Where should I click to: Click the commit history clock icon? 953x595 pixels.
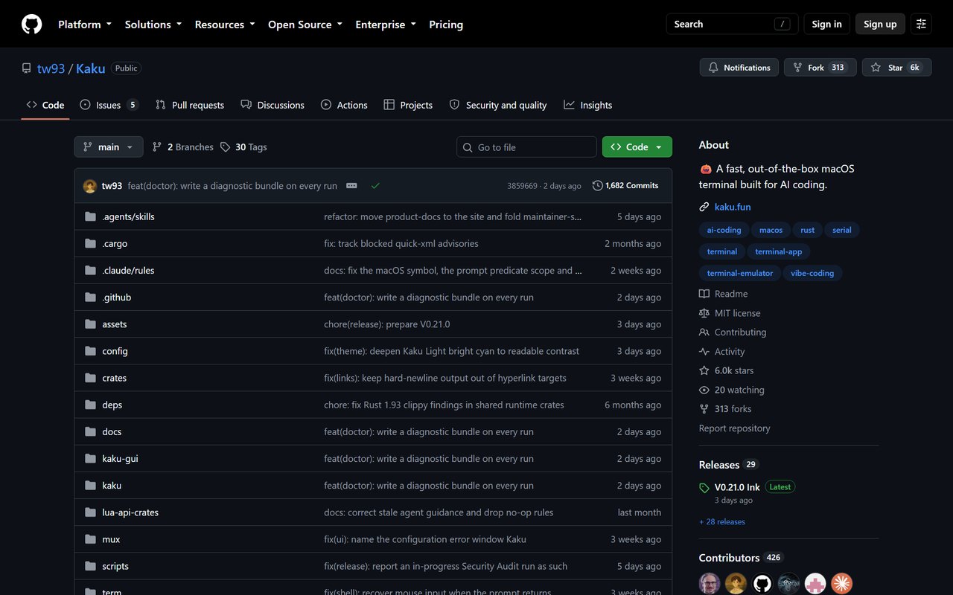[x=597, y=185]
